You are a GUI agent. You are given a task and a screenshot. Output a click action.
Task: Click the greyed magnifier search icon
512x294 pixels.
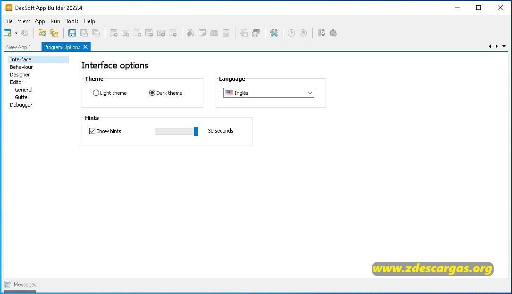(190, 33)
